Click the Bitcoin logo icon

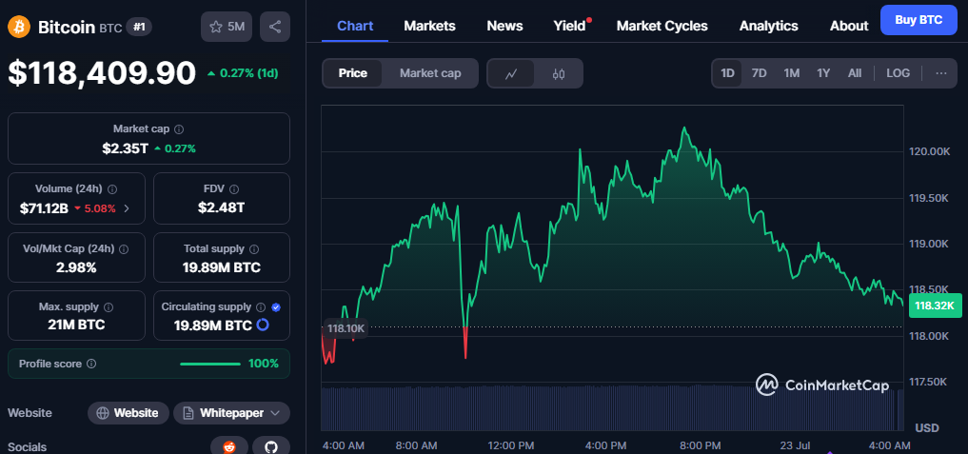tap(19, 28)
